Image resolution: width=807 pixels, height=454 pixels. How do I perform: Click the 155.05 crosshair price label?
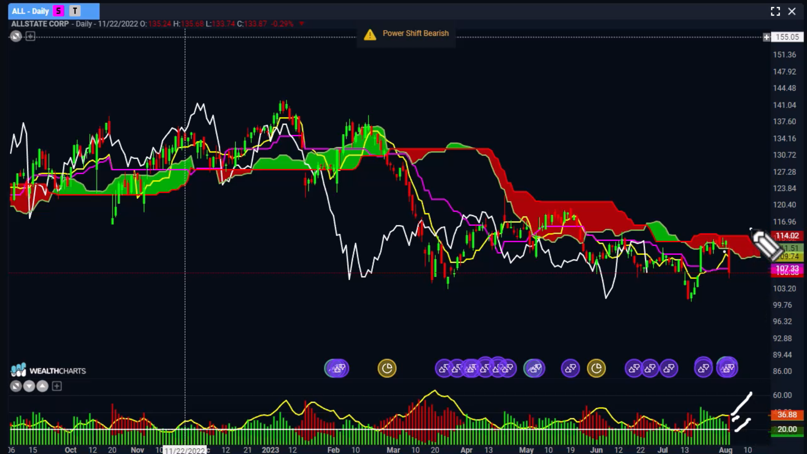(787, 37)
